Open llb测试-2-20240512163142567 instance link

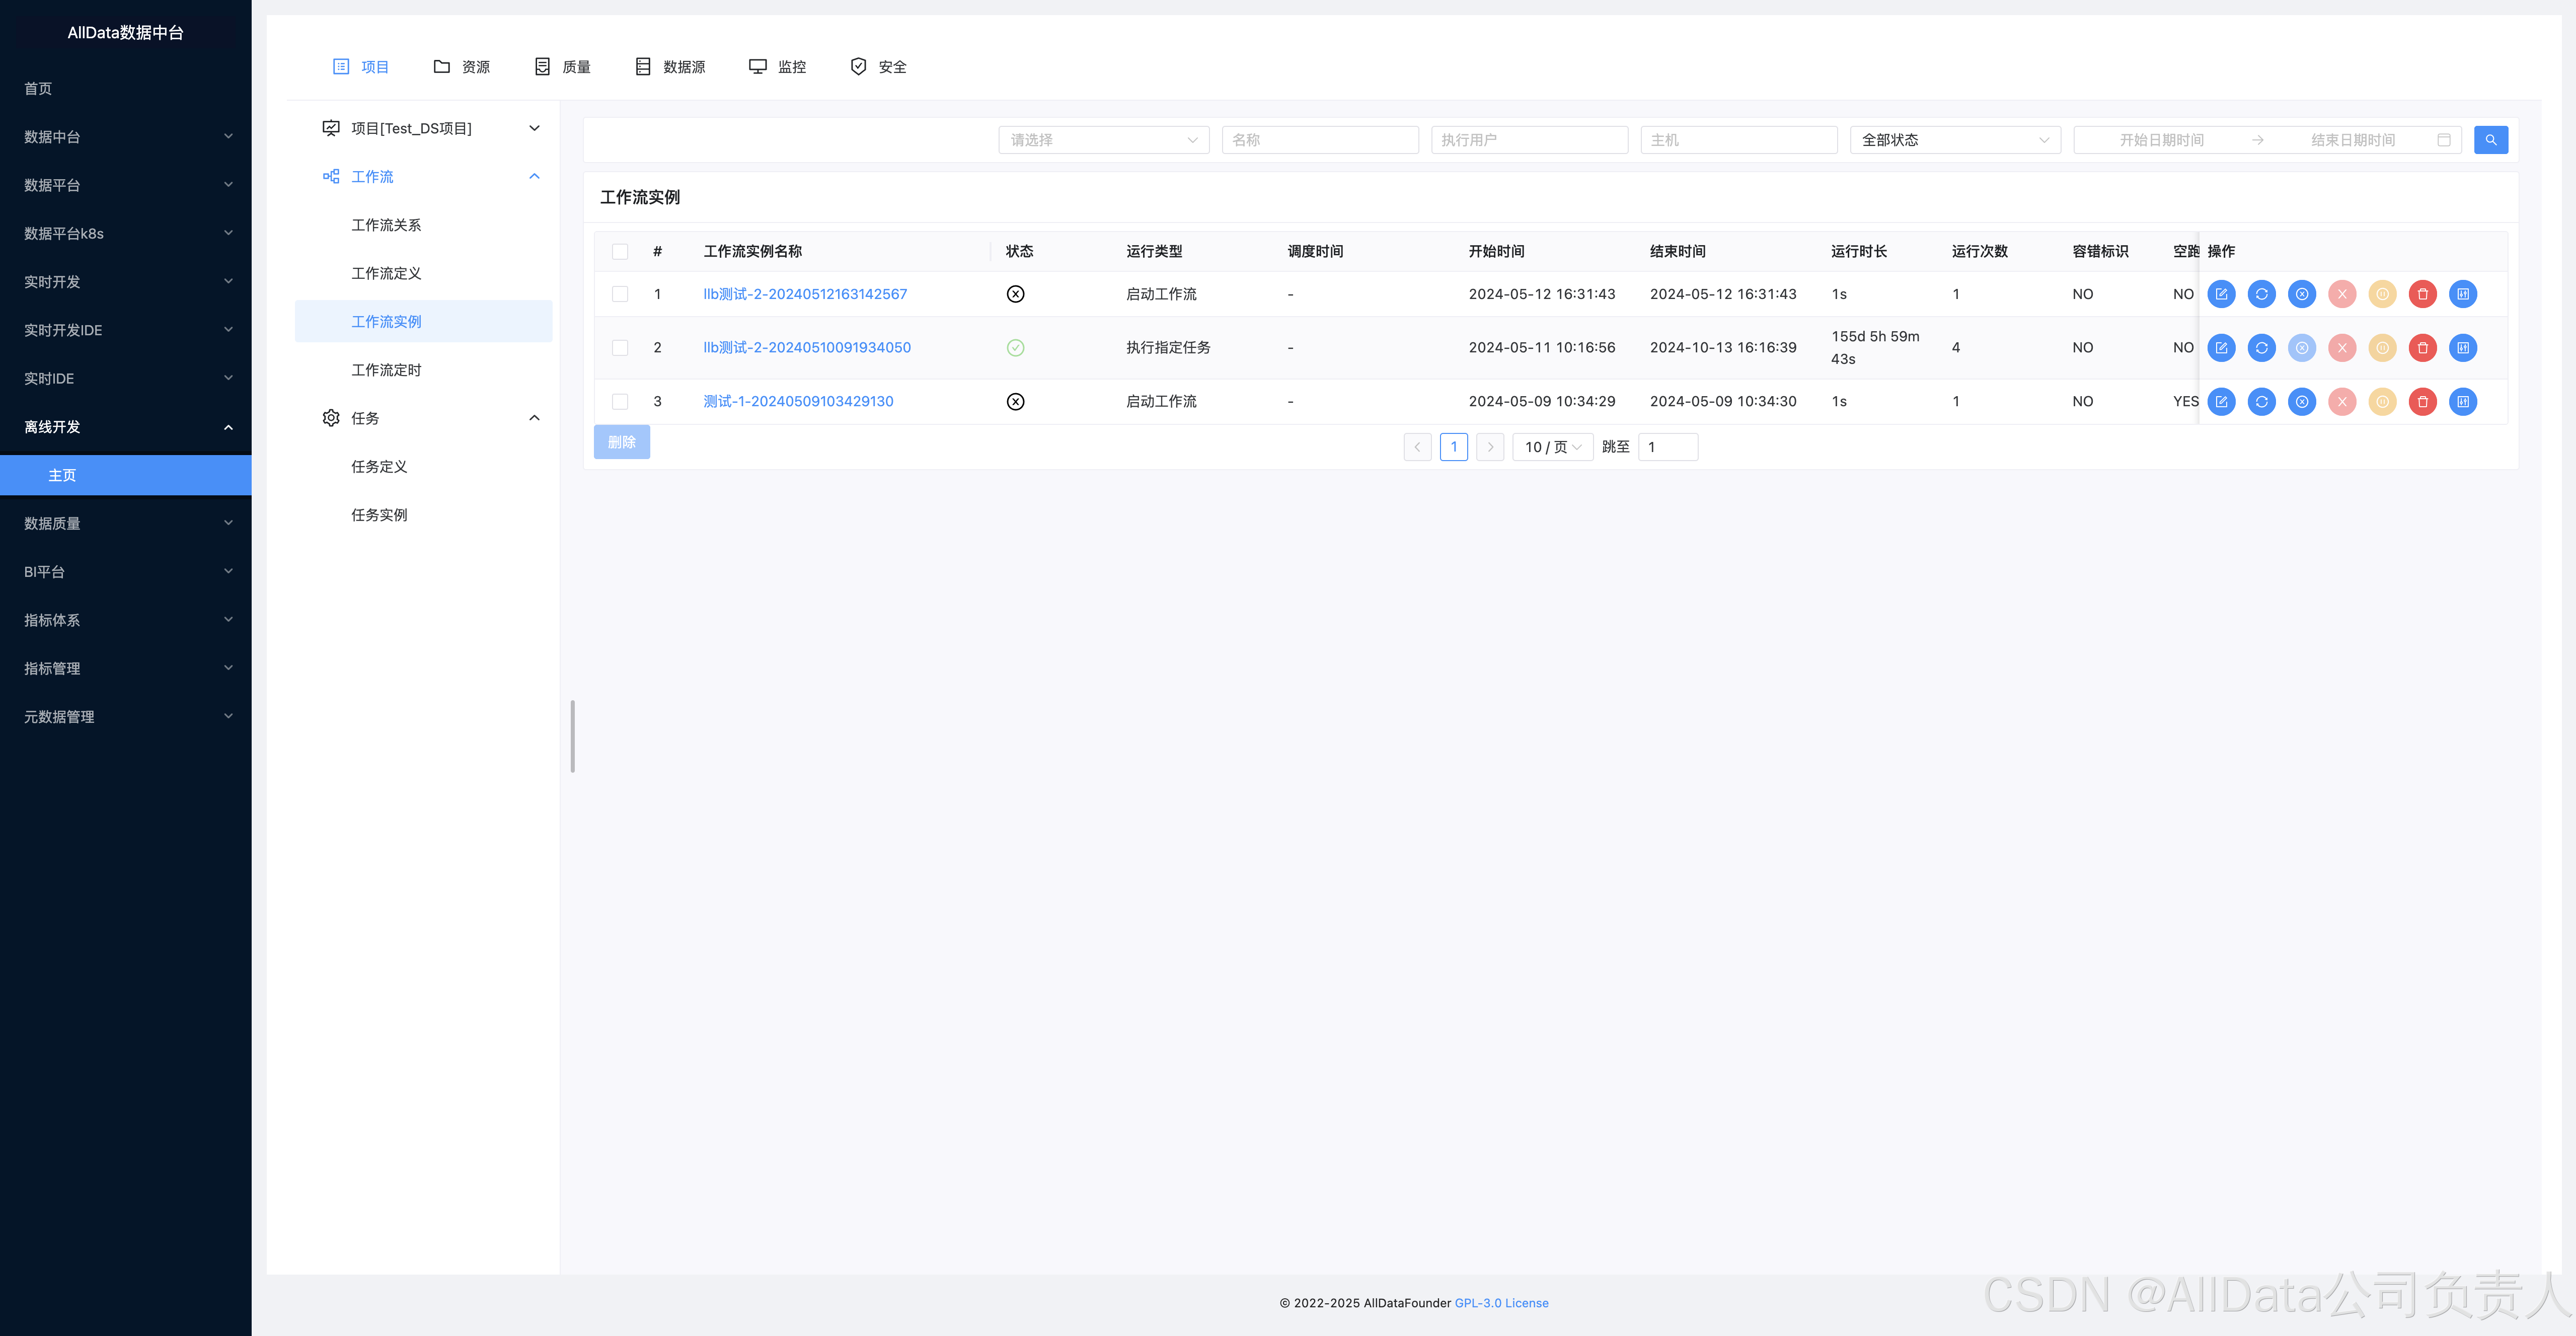click(805, 294)
